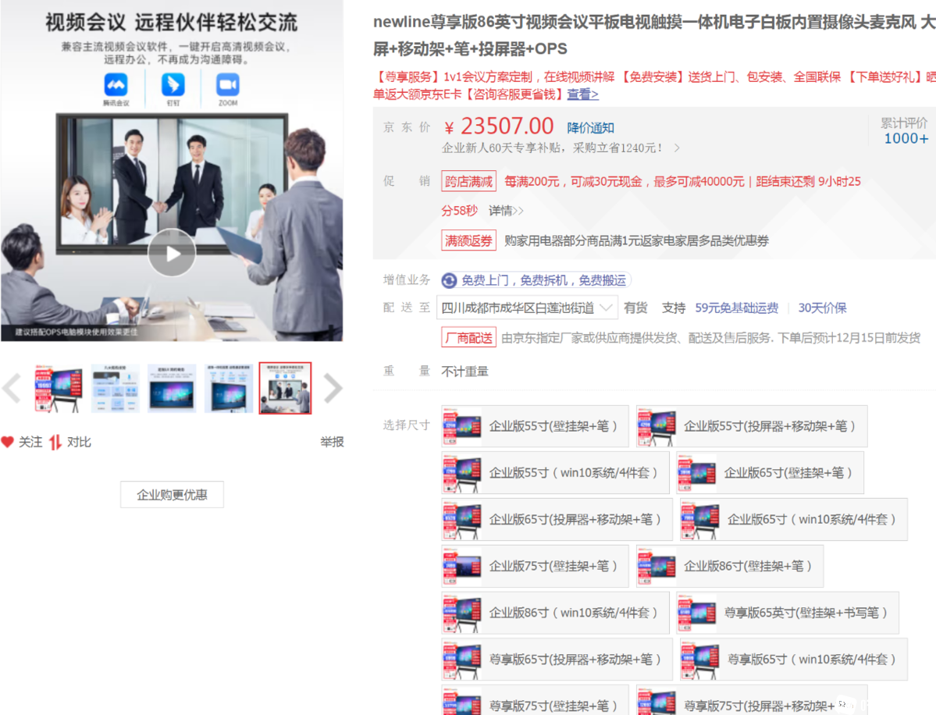Select 企业版65寸(投屏器+移动架+笔) size option
This screenshot has height=715, width=936.
(x=557, y=519)
